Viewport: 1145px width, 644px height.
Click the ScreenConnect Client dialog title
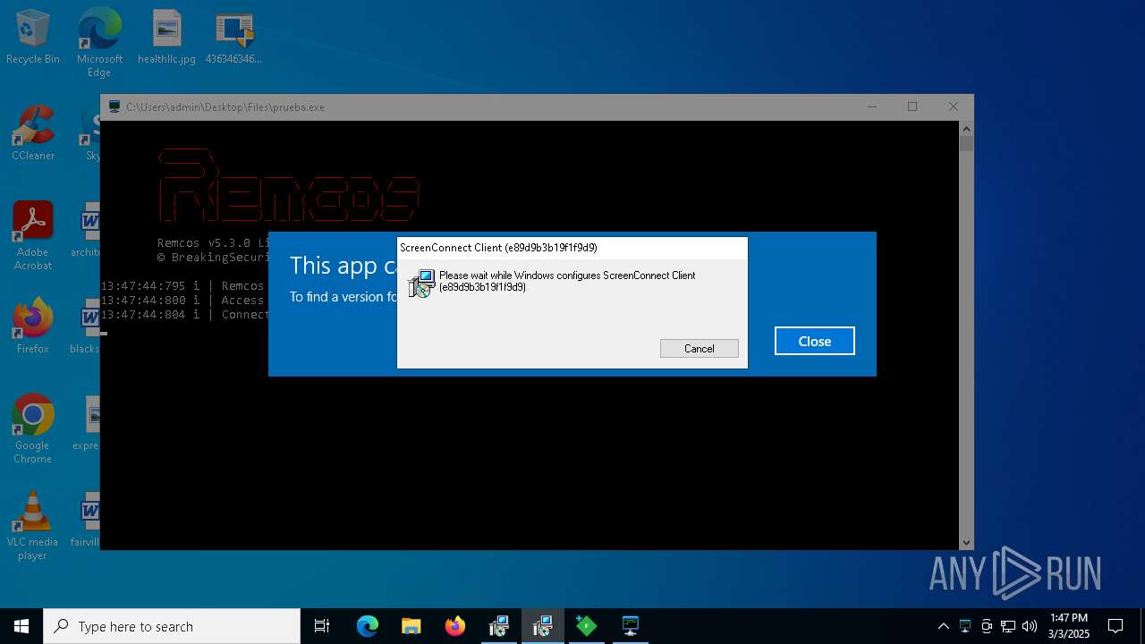498,248
